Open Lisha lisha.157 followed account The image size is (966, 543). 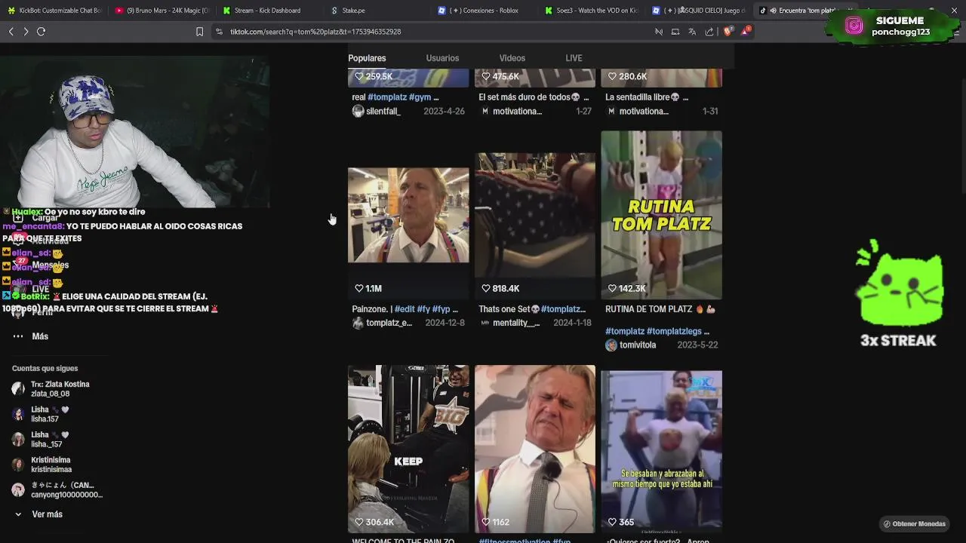(x=41, y=414)
